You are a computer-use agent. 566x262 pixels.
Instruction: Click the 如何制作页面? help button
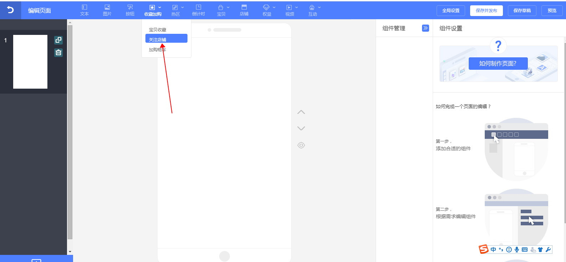coord(498,63)
